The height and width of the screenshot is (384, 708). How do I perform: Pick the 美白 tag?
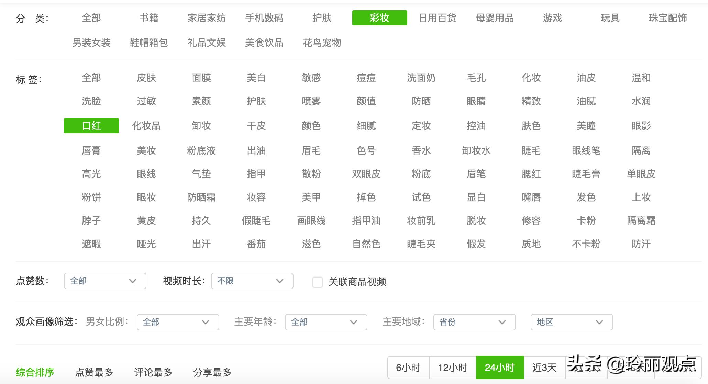pyautogui.click(x=256, y=78)
